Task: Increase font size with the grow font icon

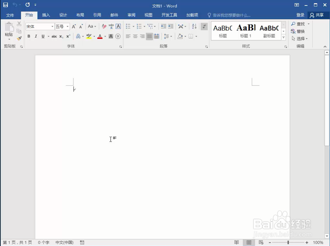Action: [74, 27]
